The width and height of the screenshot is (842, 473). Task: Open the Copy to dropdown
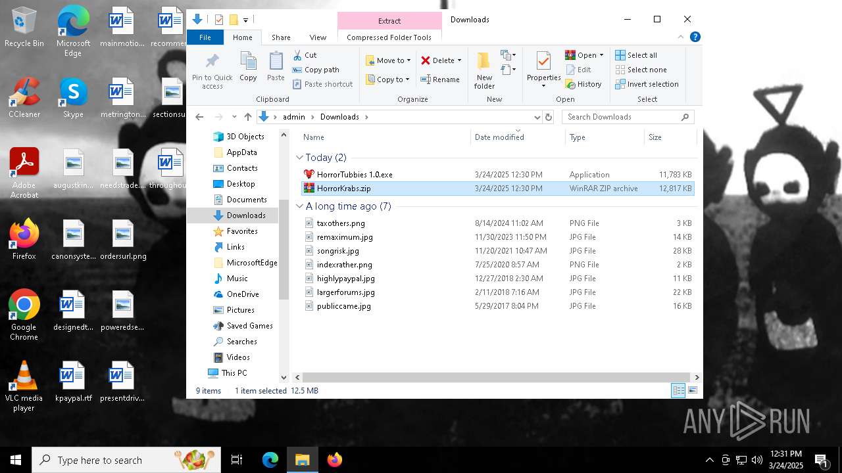pos(387,79)
